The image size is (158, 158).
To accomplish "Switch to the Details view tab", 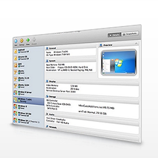I will click(x=114, y=35).
